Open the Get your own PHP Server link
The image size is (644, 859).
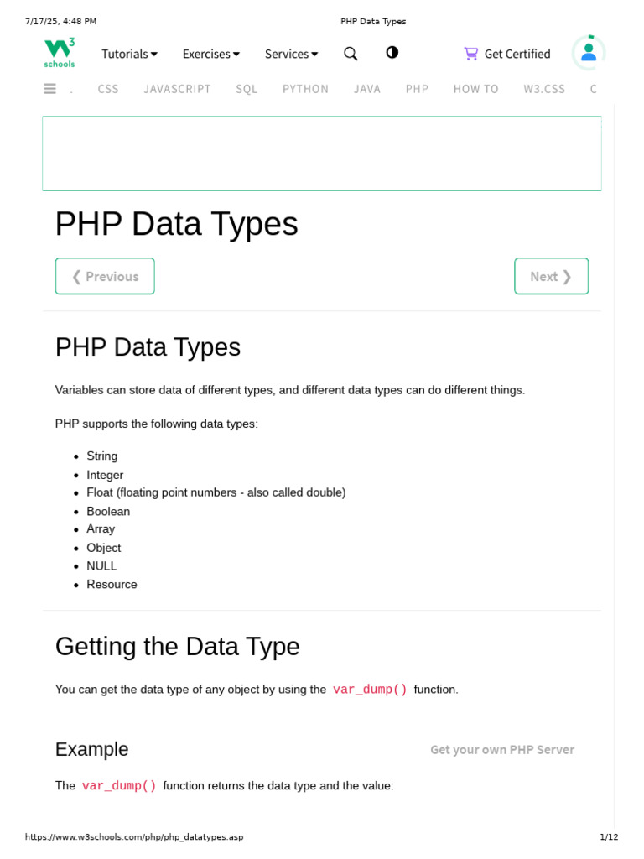click(x=501, y=750)
